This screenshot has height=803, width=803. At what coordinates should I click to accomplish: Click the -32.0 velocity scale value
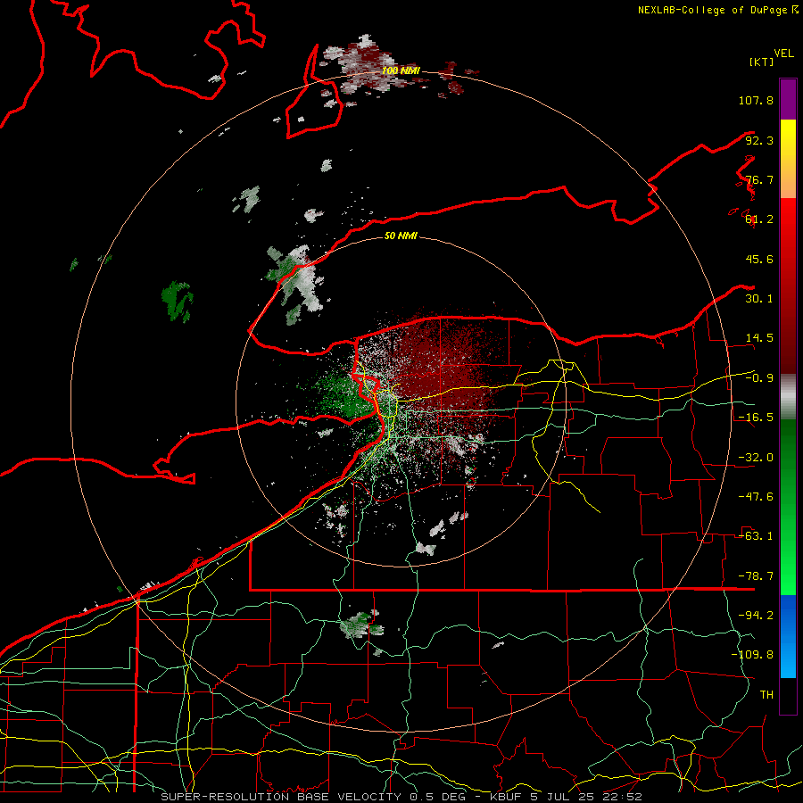click(x=756, y=458)
